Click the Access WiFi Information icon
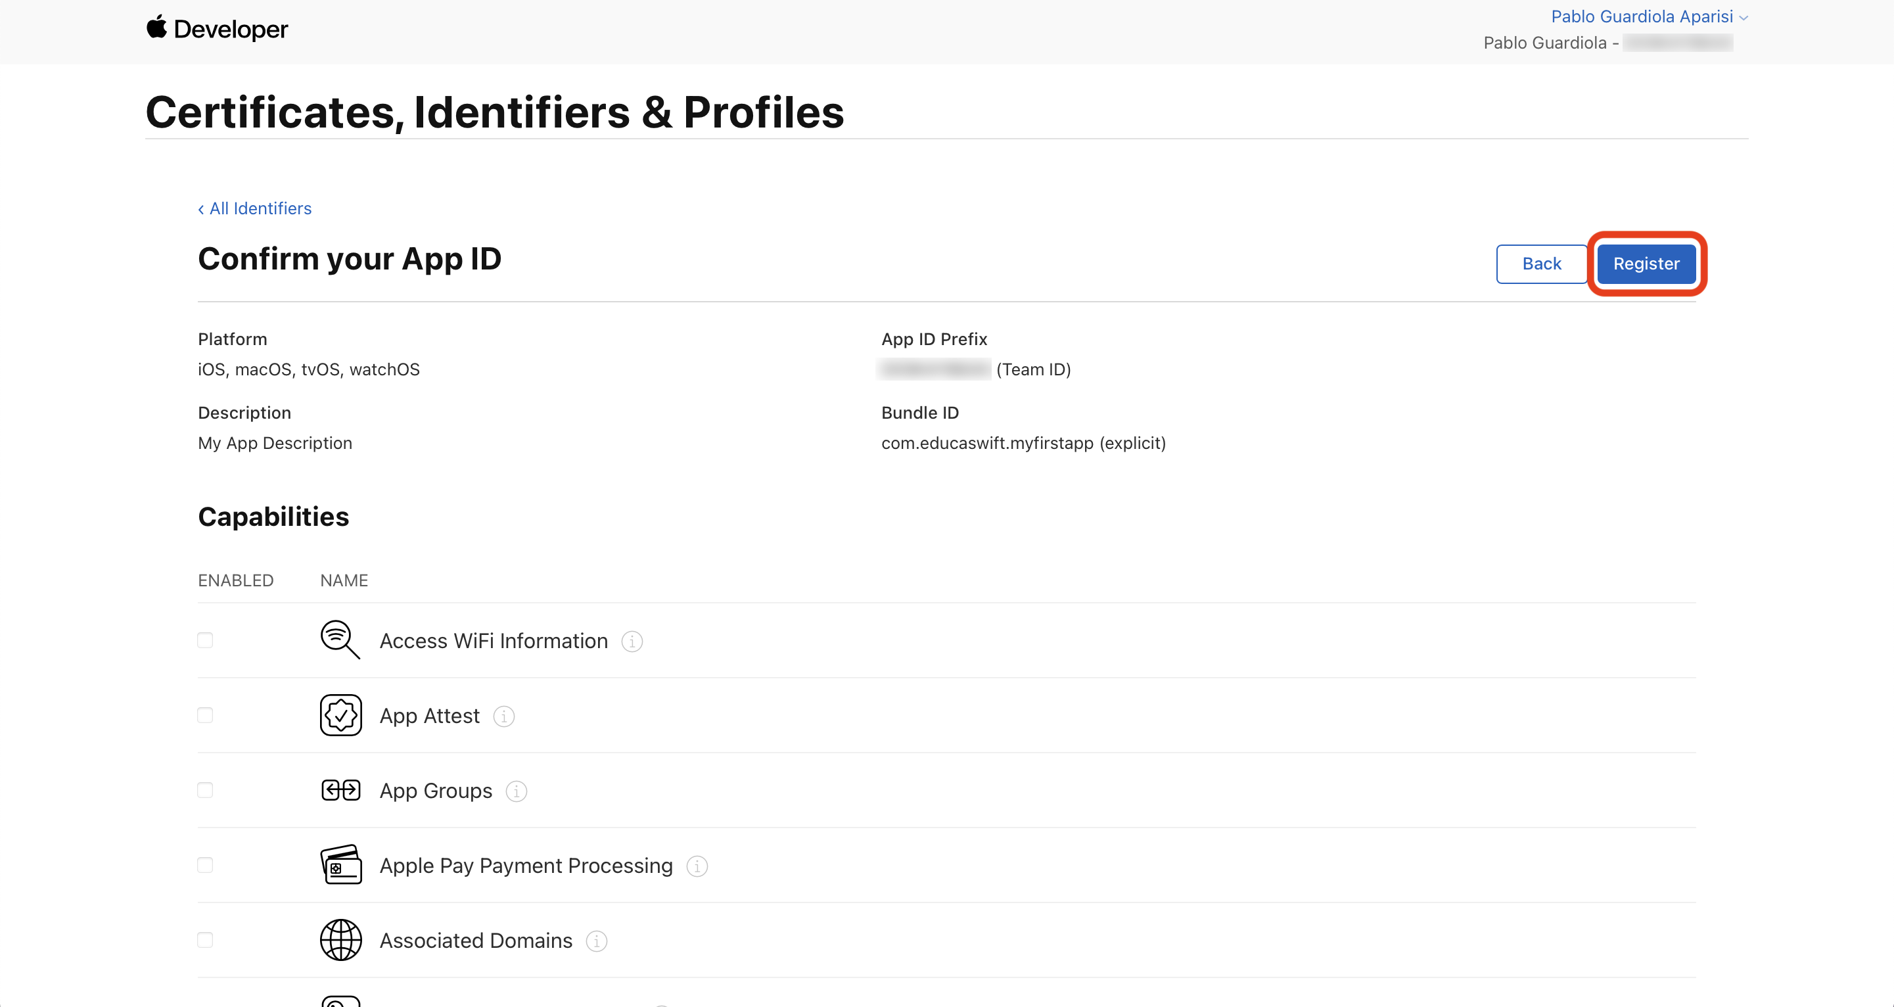This screenshot has width=1894, height=1007. pos(340,640)
